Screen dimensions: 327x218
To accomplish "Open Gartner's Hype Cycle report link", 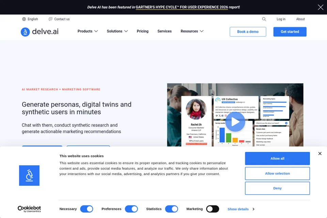I will click(x=182, y=7).
